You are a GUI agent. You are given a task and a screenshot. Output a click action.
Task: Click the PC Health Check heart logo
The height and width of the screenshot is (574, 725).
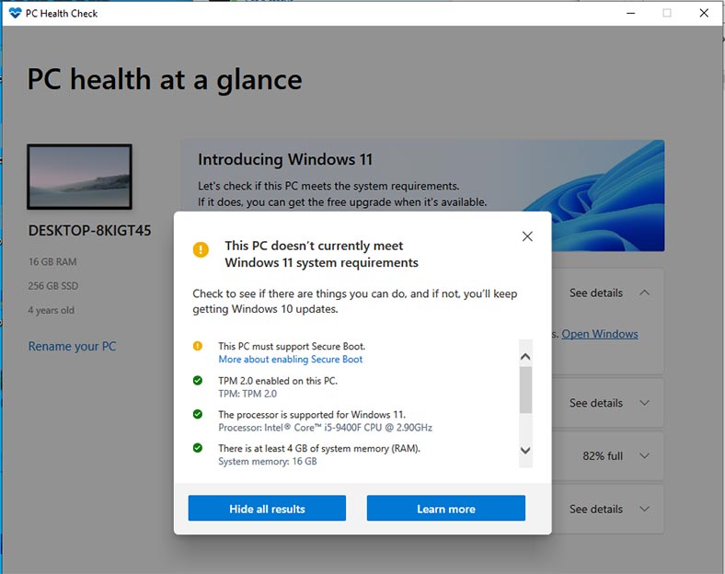[15, 13]
